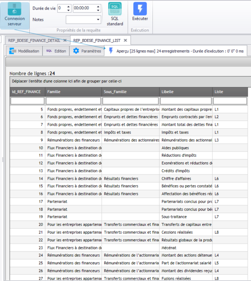
Task: Open the Paramètres tab
Action: (x=87, y=51)
